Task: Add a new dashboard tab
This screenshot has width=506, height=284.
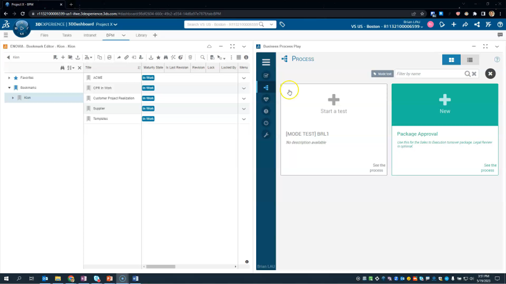Action: [x=155, y=35]
